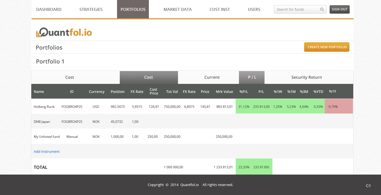Image resolution: width=381 pixels, height=195 pixels.
Task: Click the %YTD column header
Action: [318, 92]
